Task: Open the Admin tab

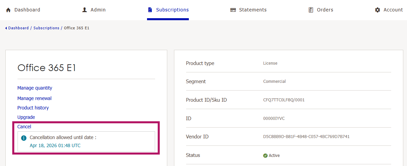Action: point(94,10)
